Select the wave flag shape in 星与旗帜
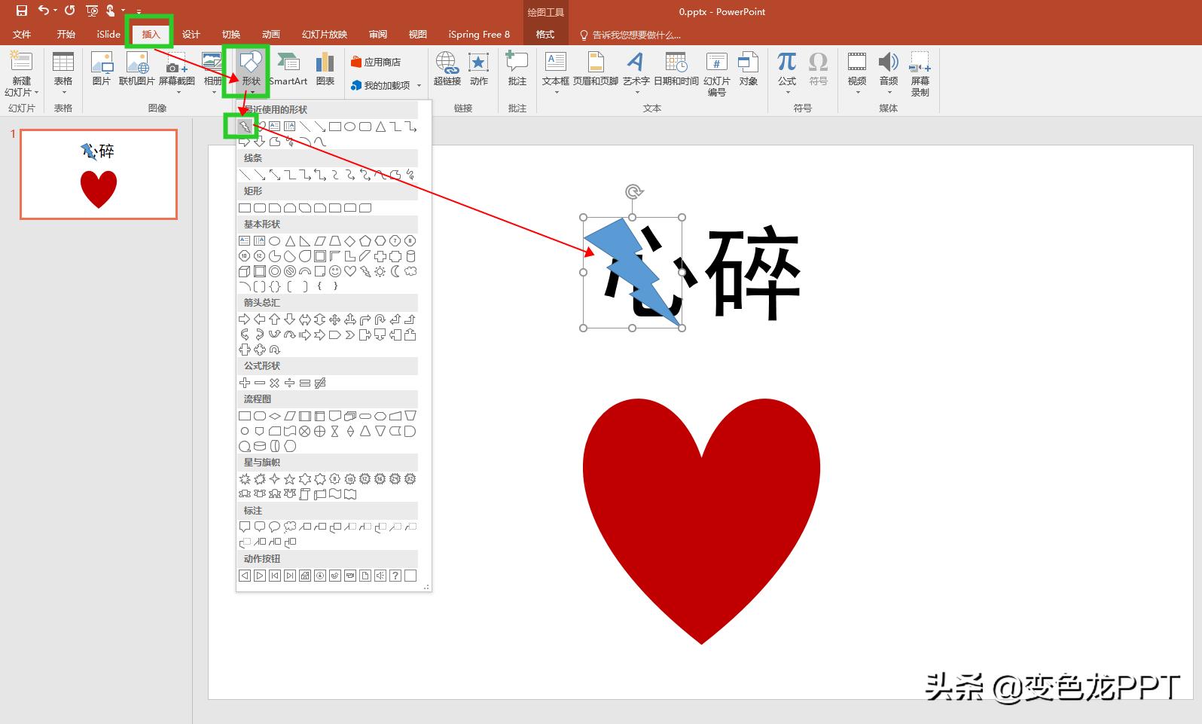Viewport: 1202px width, 724px height. [335, 494]
